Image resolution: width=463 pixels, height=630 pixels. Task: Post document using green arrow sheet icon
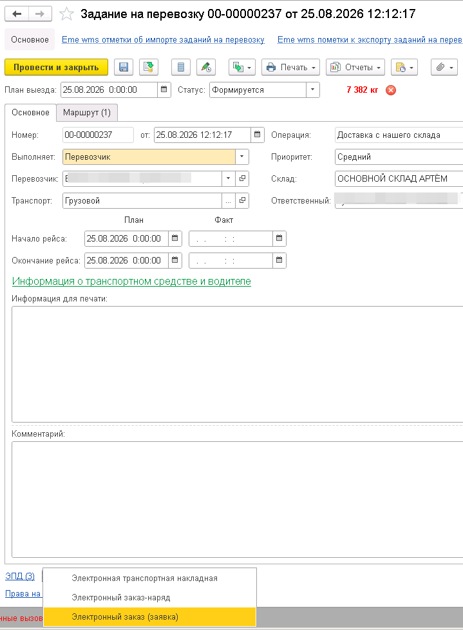point(149,67)
